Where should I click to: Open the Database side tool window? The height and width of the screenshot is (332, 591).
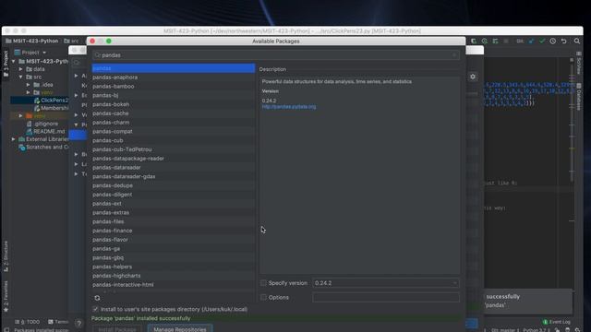(x=579, y=97)
